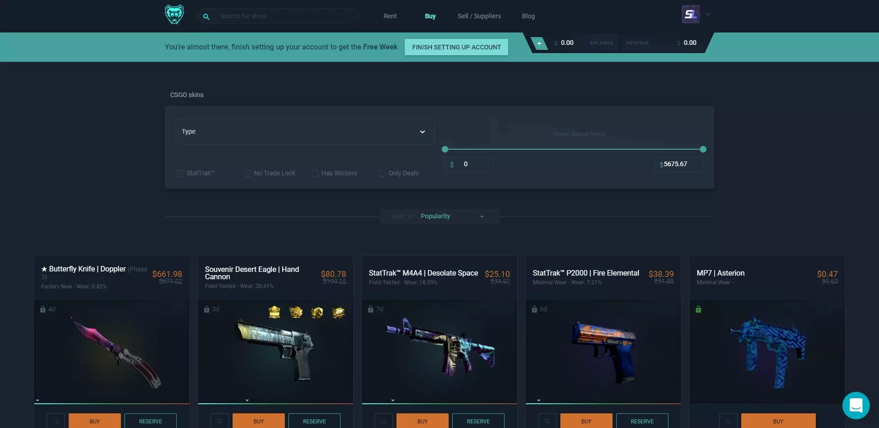The width and height of the screenshot is (879, 428).
Task: Enable the Has Stickers checkbox
Action: click(x=315, y=173)
